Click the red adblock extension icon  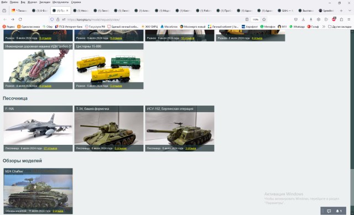pyautogui.click(x=334, y=19)
